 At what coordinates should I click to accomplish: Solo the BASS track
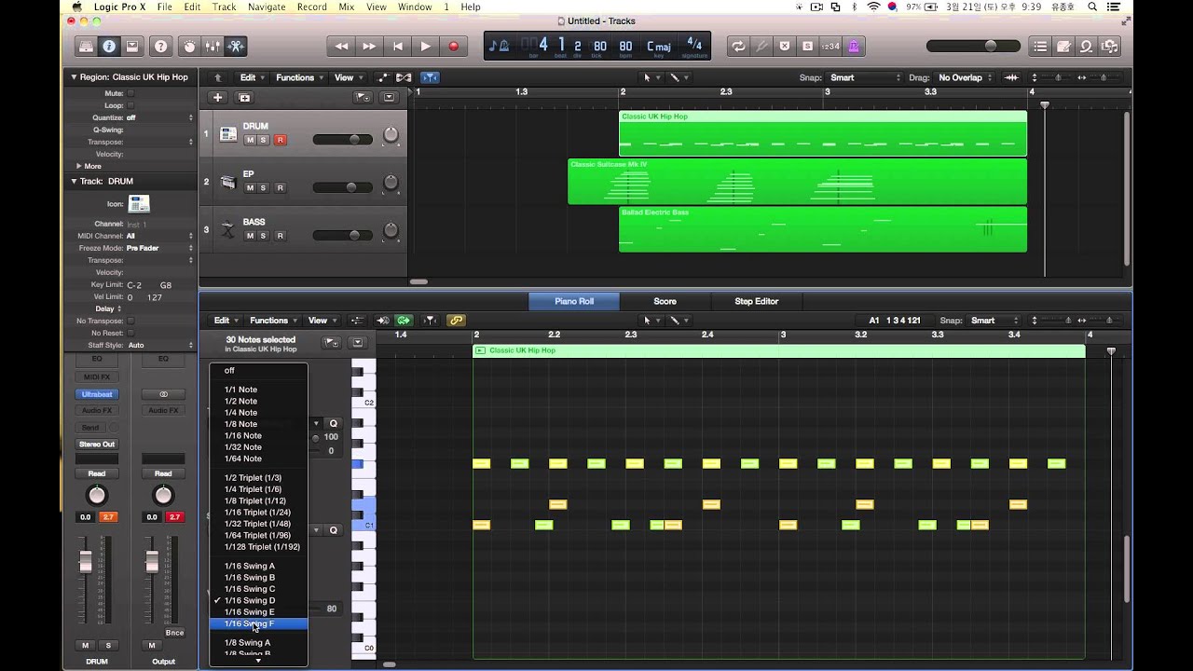(x=263, y=236)
